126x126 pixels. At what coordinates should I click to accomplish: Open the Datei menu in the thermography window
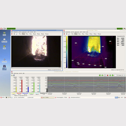click(x=65, y=32)
